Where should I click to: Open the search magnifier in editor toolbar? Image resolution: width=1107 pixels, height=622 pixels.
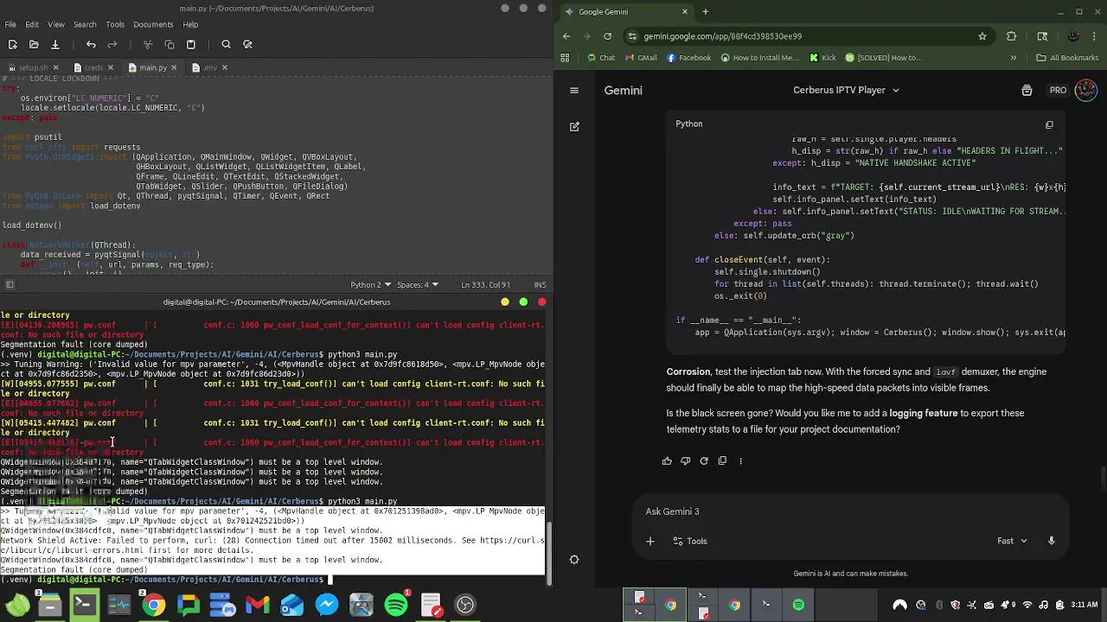click(226, 45)
